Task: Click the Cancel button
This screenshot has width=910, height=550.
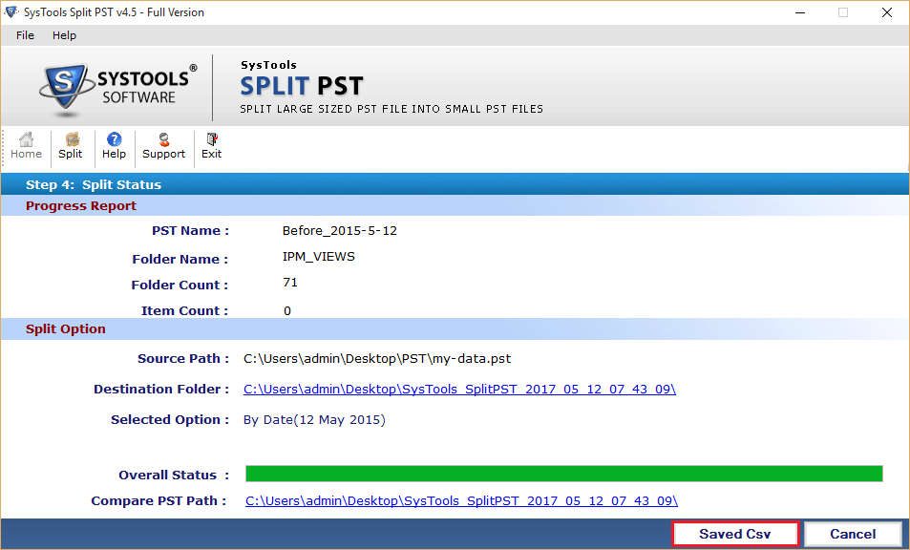Action: [853, 534]
